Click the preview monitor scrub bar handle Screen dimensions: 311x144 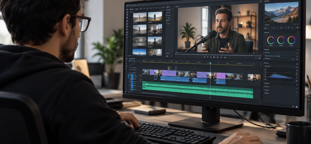[176, 54]
